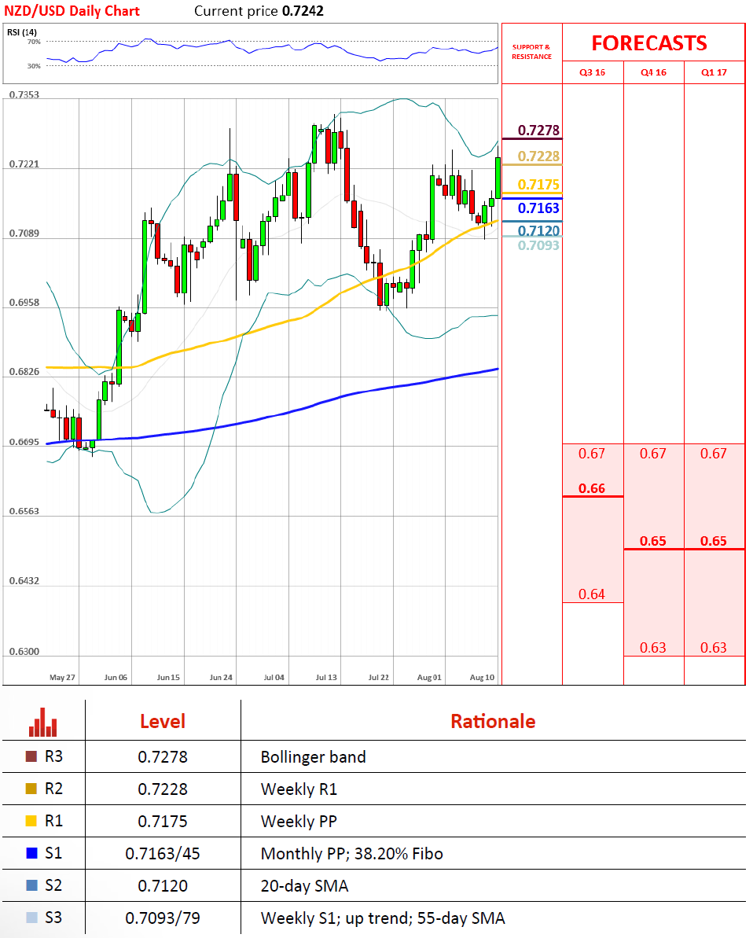Click the R1 row label
Image resolution: width=753 pixels, height=938 pixels.
(53, 822)
